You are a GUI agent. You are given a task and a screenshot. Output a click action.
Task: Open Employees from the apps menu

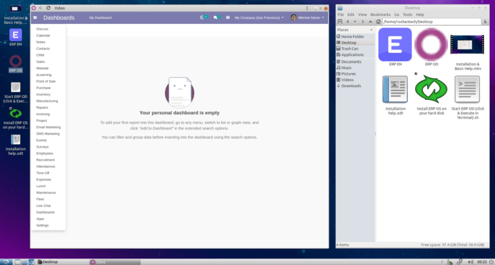[x=44, y=153]
